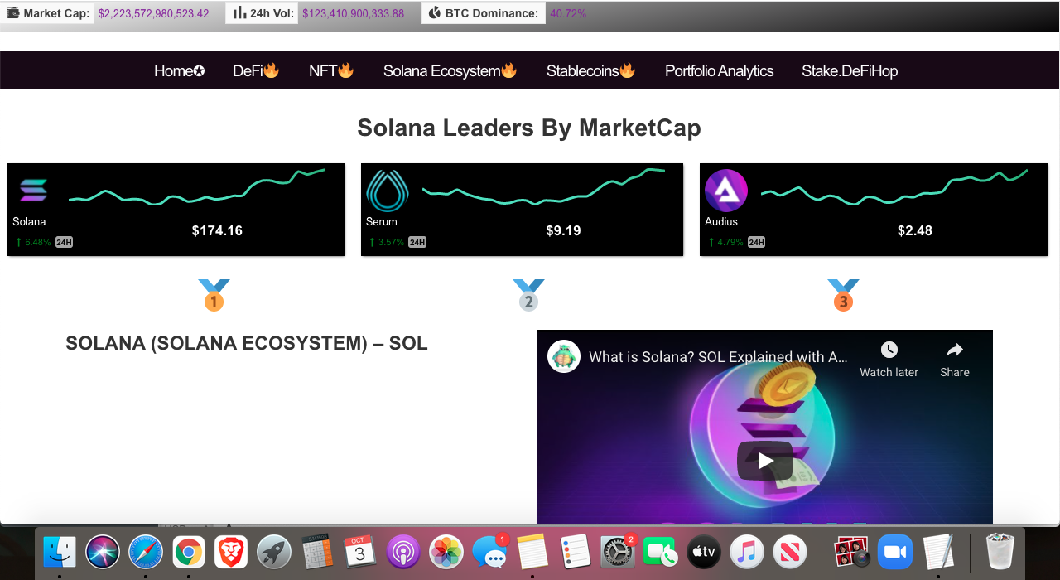Open Finder from the dock
This screenshot has width=1060, height=580.
pos(60,552)
